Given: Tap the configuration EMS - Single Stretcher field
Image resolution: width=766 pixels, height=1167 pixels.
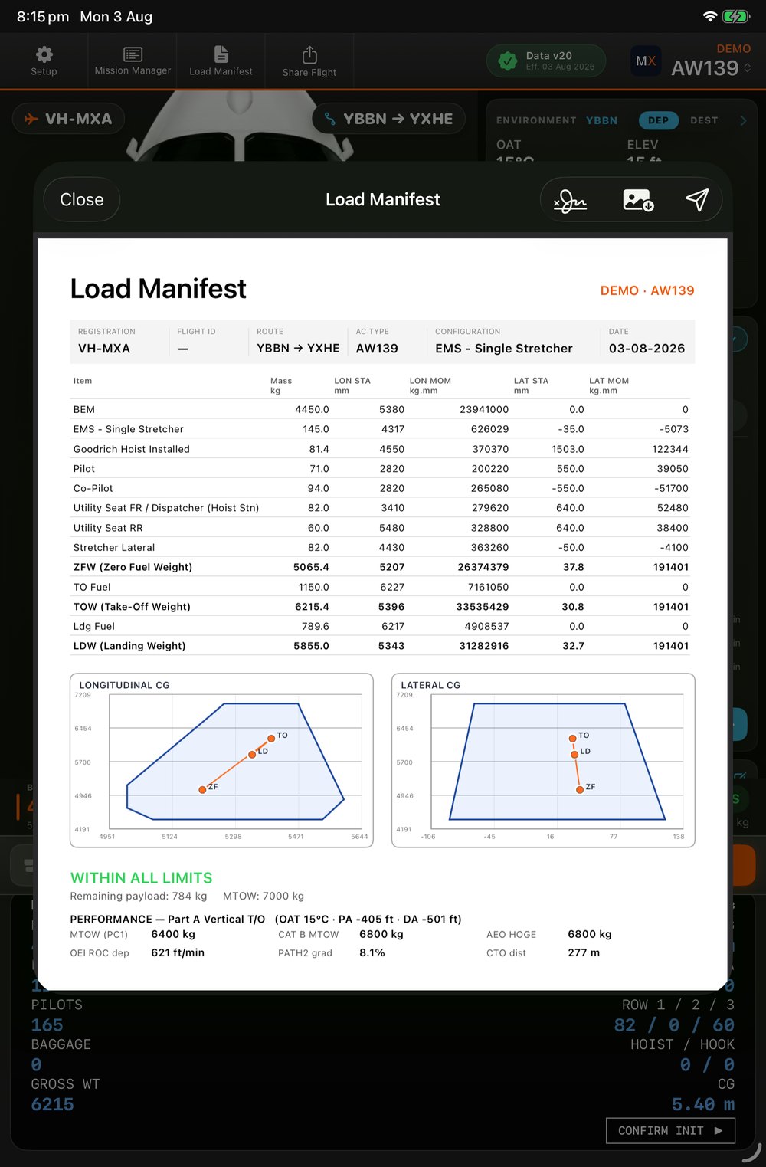Looking at the screenshot, I should tap(504, 341).
